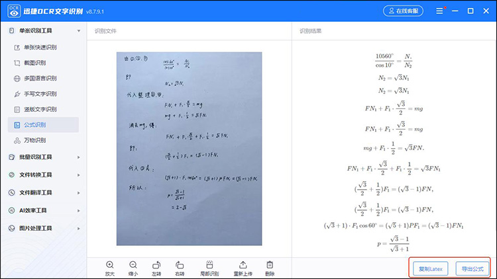Start 局部识别 partial recognition
This screenshot has height=279, width=497.
click(x=209, y=268)
